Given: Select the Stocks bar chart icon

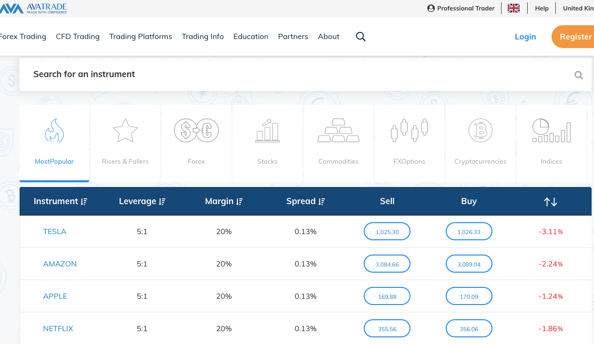Looking at the screenshot, I should (x=267, y=130).
